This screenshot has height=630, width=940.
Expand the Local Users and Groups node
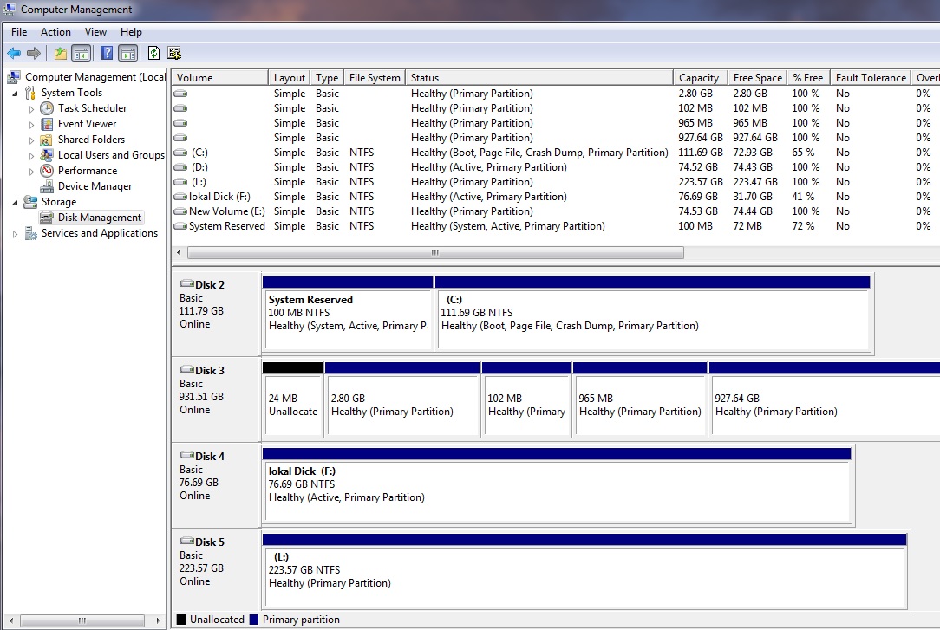32,156
